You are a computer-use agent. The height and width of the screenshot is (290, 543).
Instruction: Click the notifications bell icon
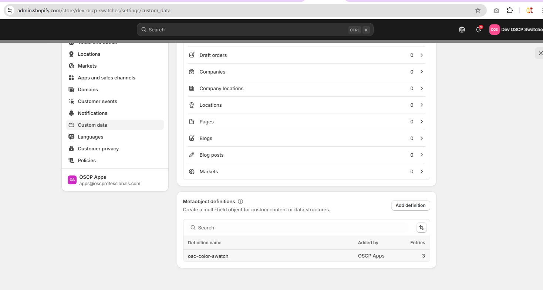click(478, 30)
